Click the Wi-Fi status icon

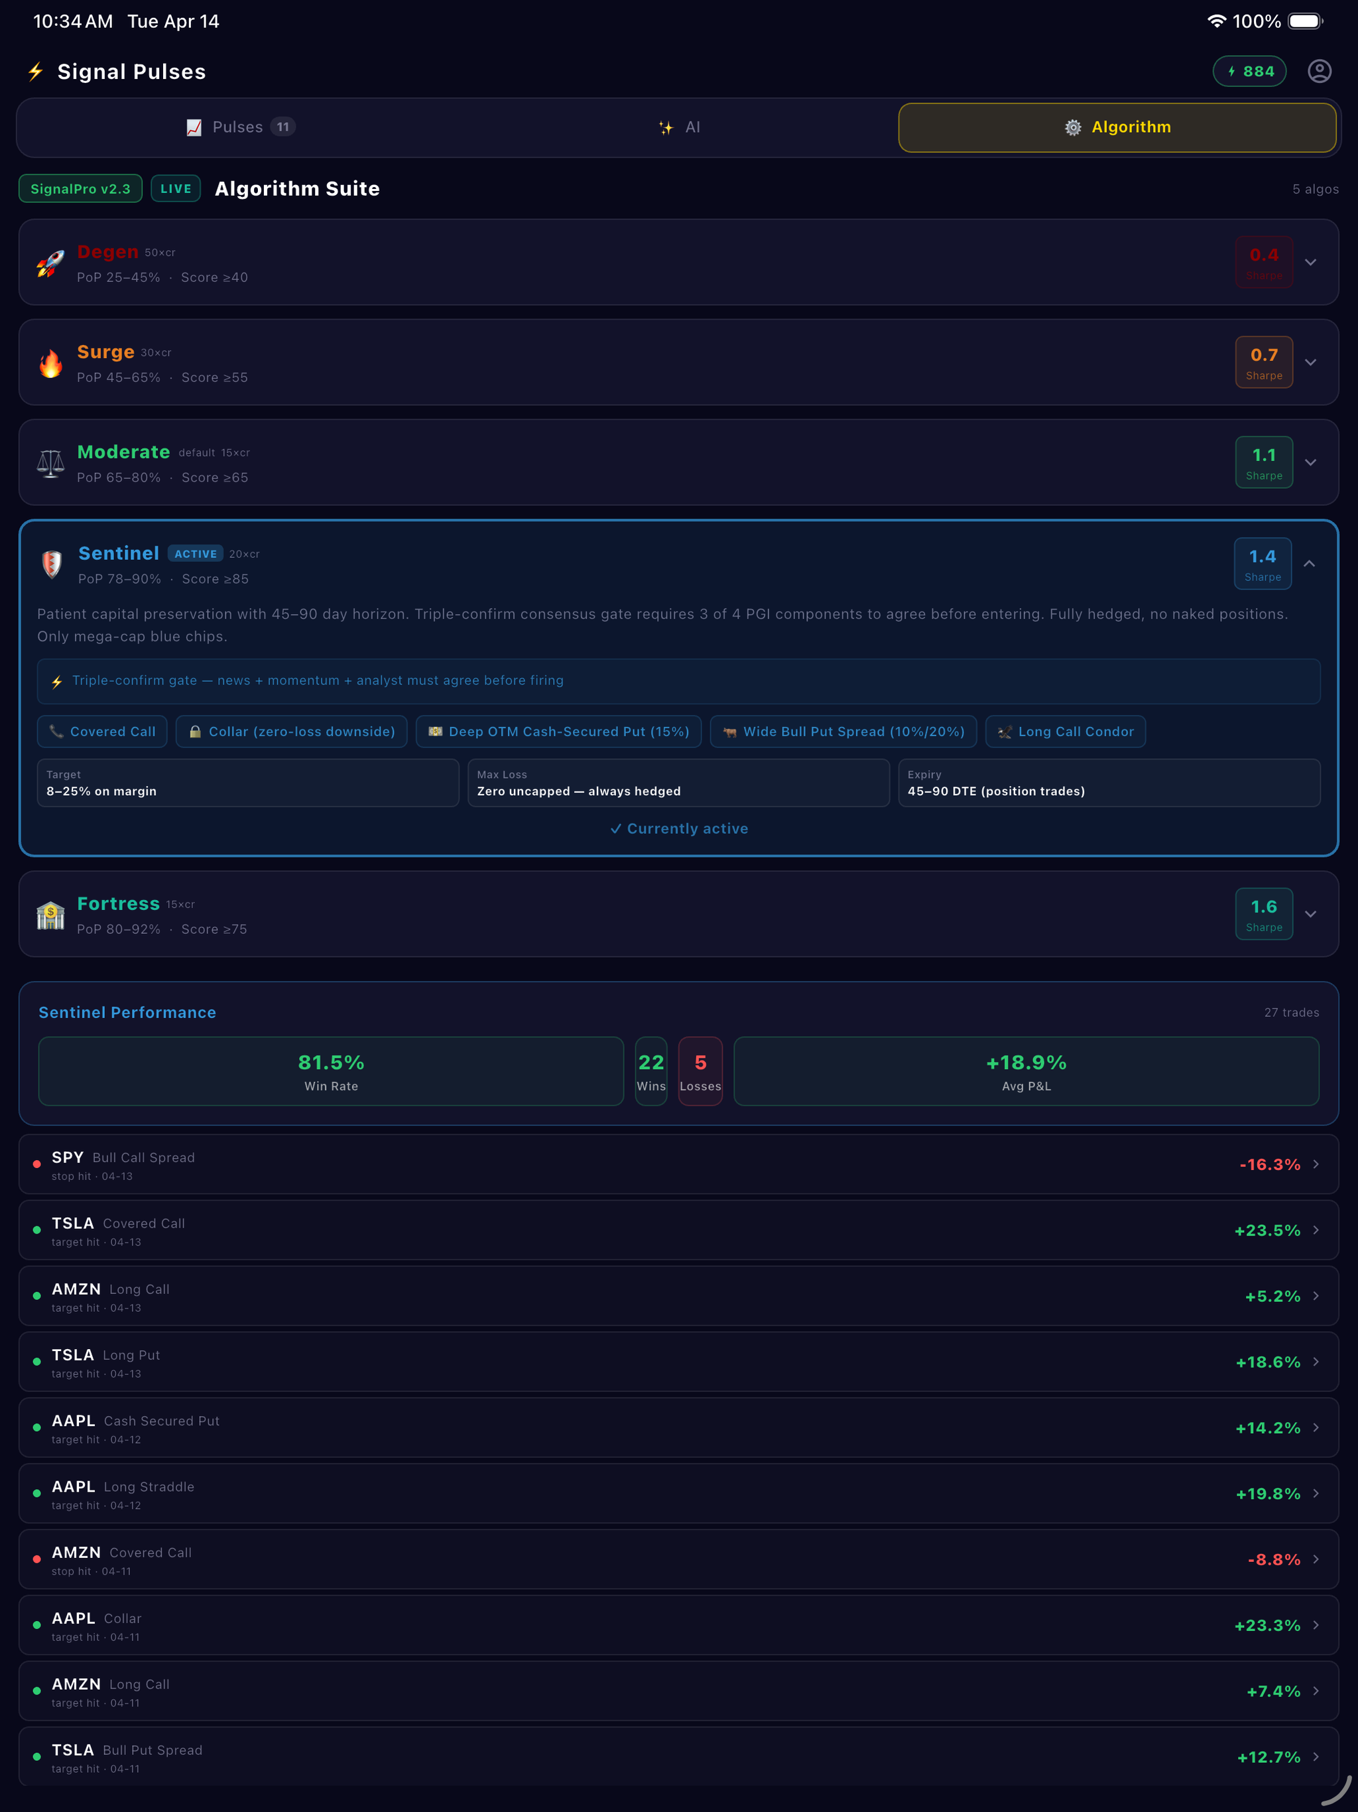point(1216,21)
